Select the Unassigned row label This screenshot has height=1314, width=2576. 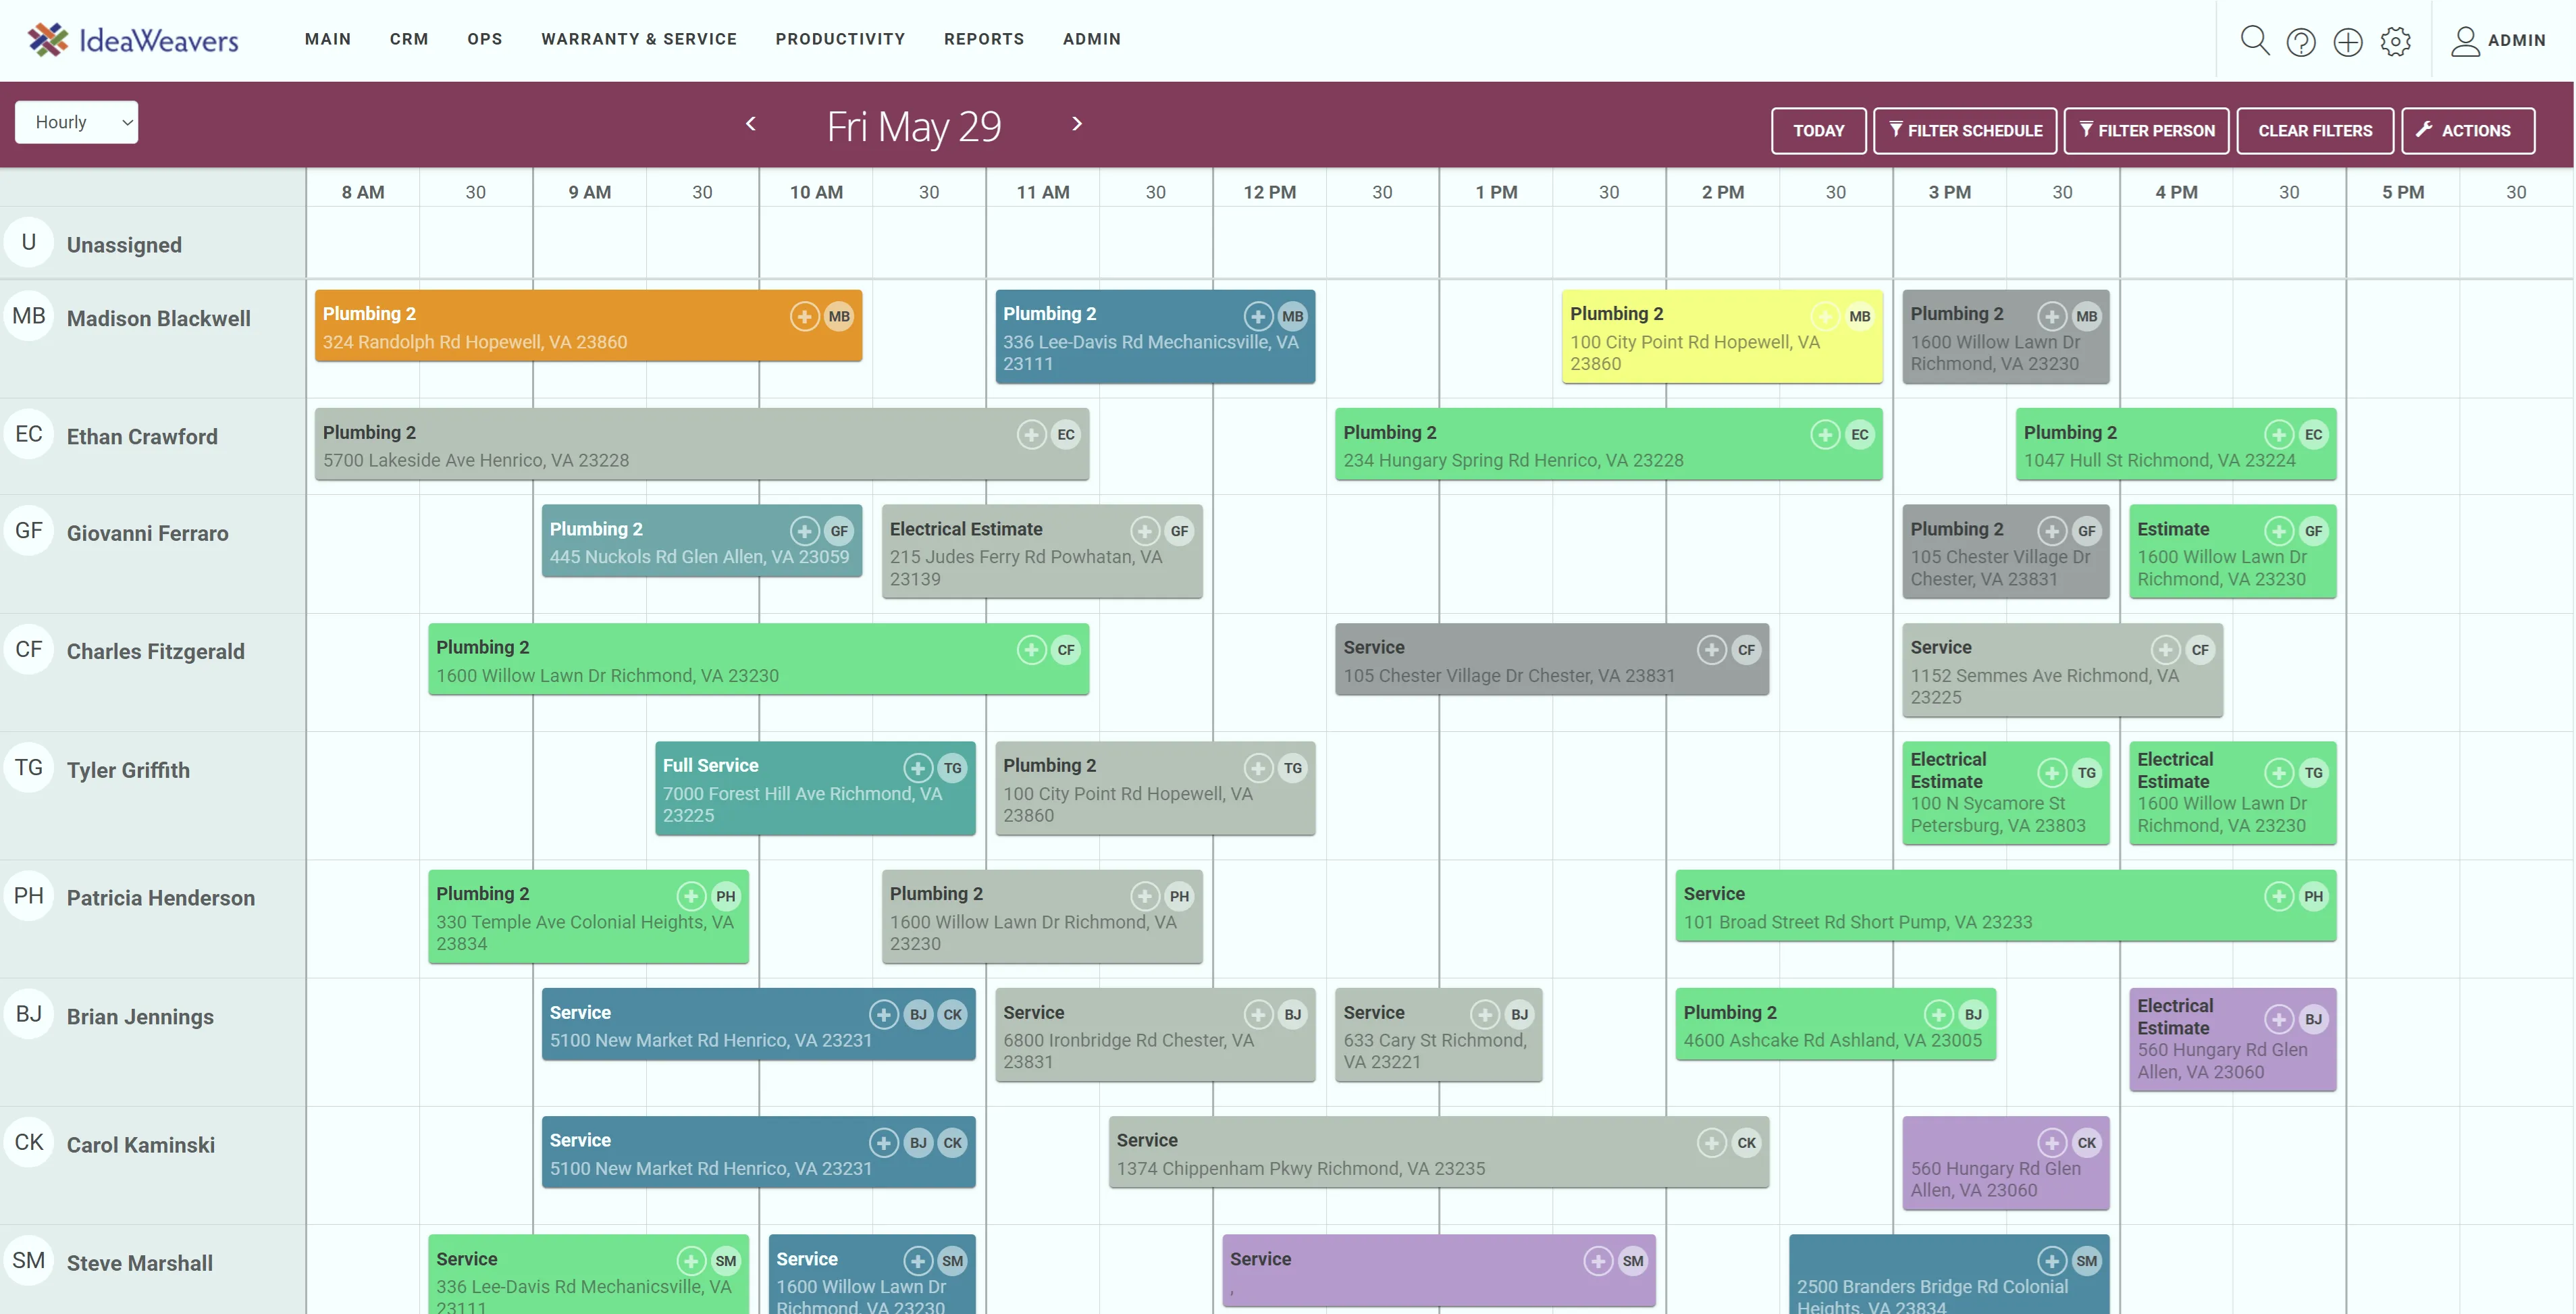pos(124,245)
